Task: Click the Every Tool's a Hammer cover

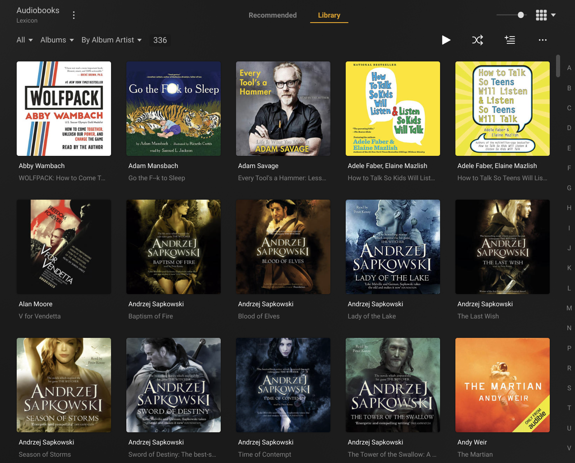Action: click(x=283, y=108)
